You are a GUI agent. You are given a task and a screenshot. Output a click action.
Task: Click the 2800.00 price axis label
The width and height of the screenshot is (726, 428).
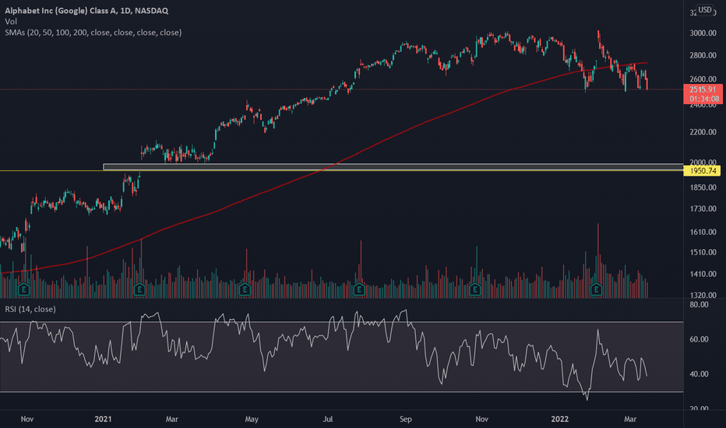point(703,55)
